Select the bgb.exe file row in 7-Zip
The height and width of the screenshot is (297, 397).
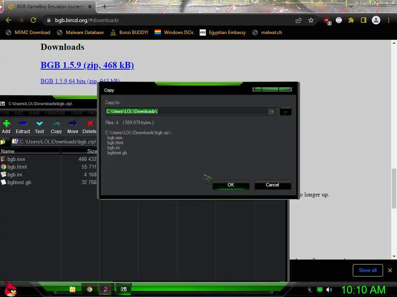tap(48, 159)
